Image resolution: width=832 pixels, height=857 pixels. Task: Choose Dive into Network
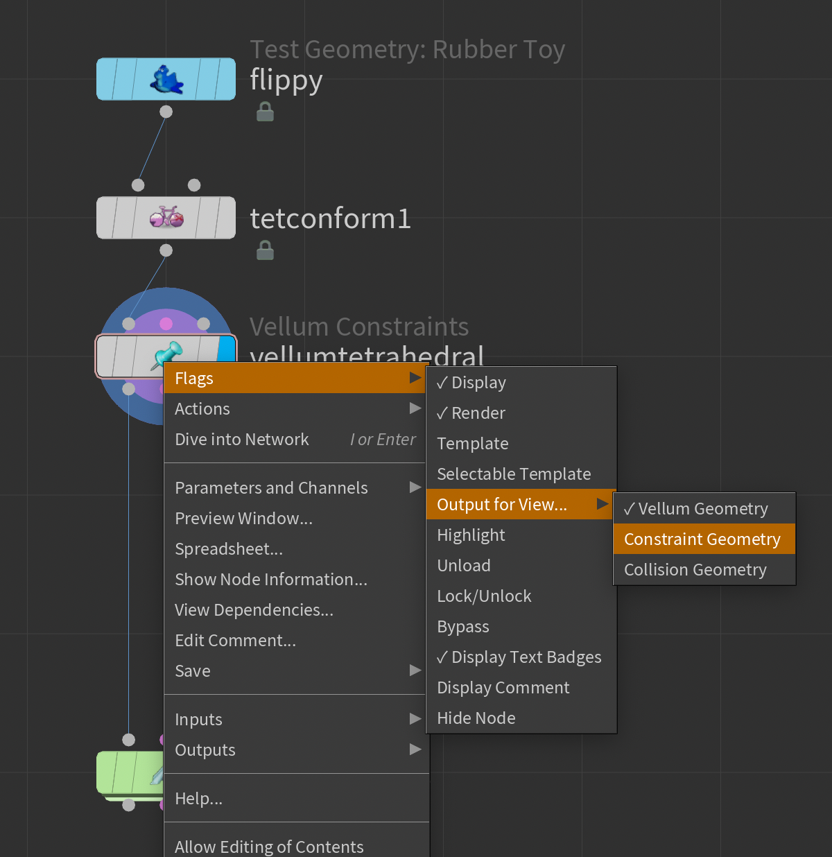tap(296, 440)
